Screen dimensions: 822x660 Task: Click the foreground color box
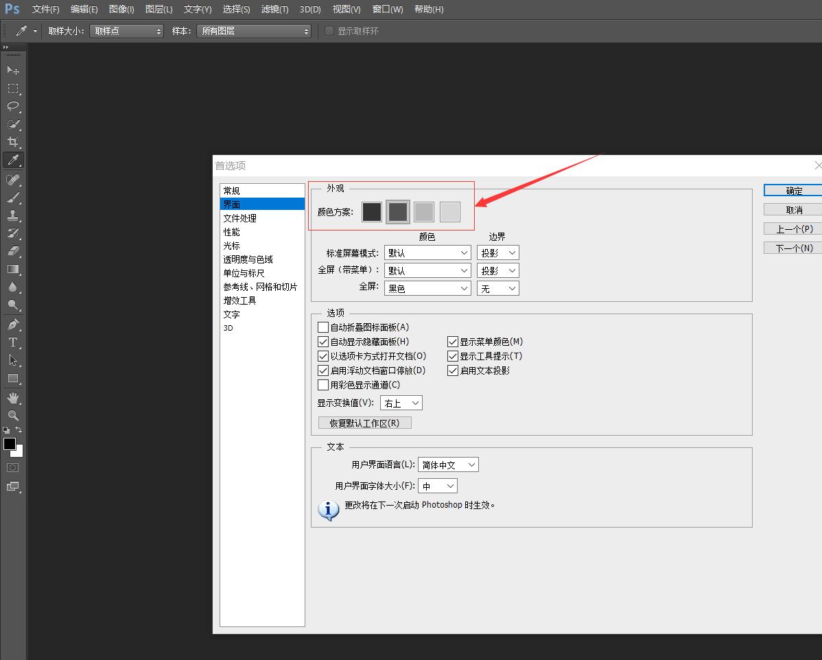click(x=10, y=444)
